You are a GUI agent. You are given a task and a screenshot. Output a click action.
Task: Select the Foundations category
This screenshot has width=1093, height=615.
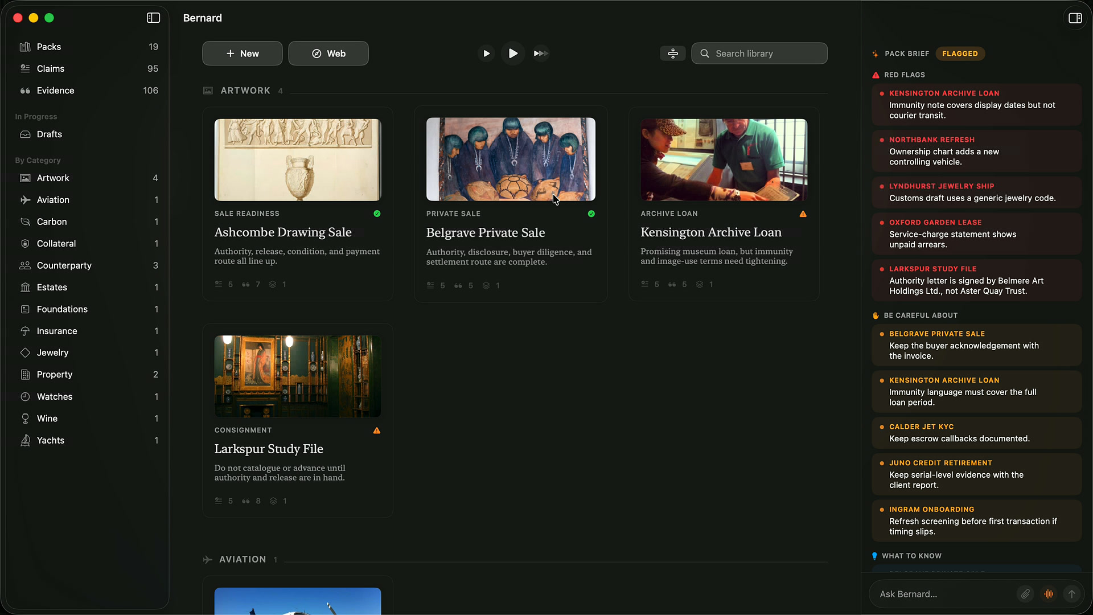click(x=88, y=309)
